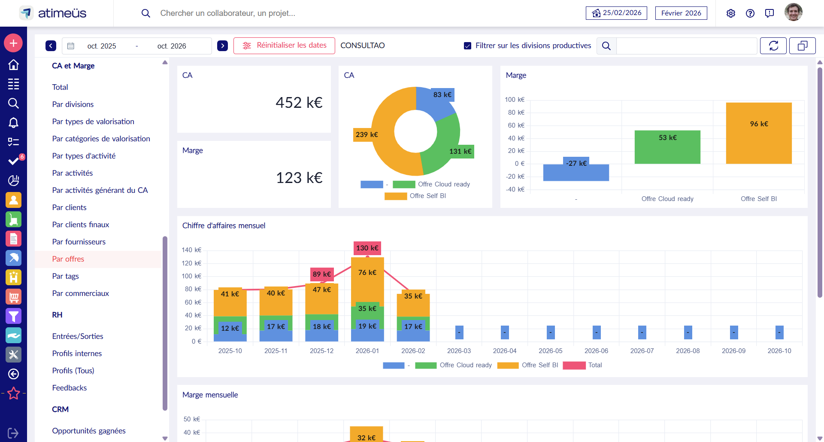Click the 25/02/2026 date button
Image resolution: width=824 pixels, height=442 pixels.
coord(616,13)
